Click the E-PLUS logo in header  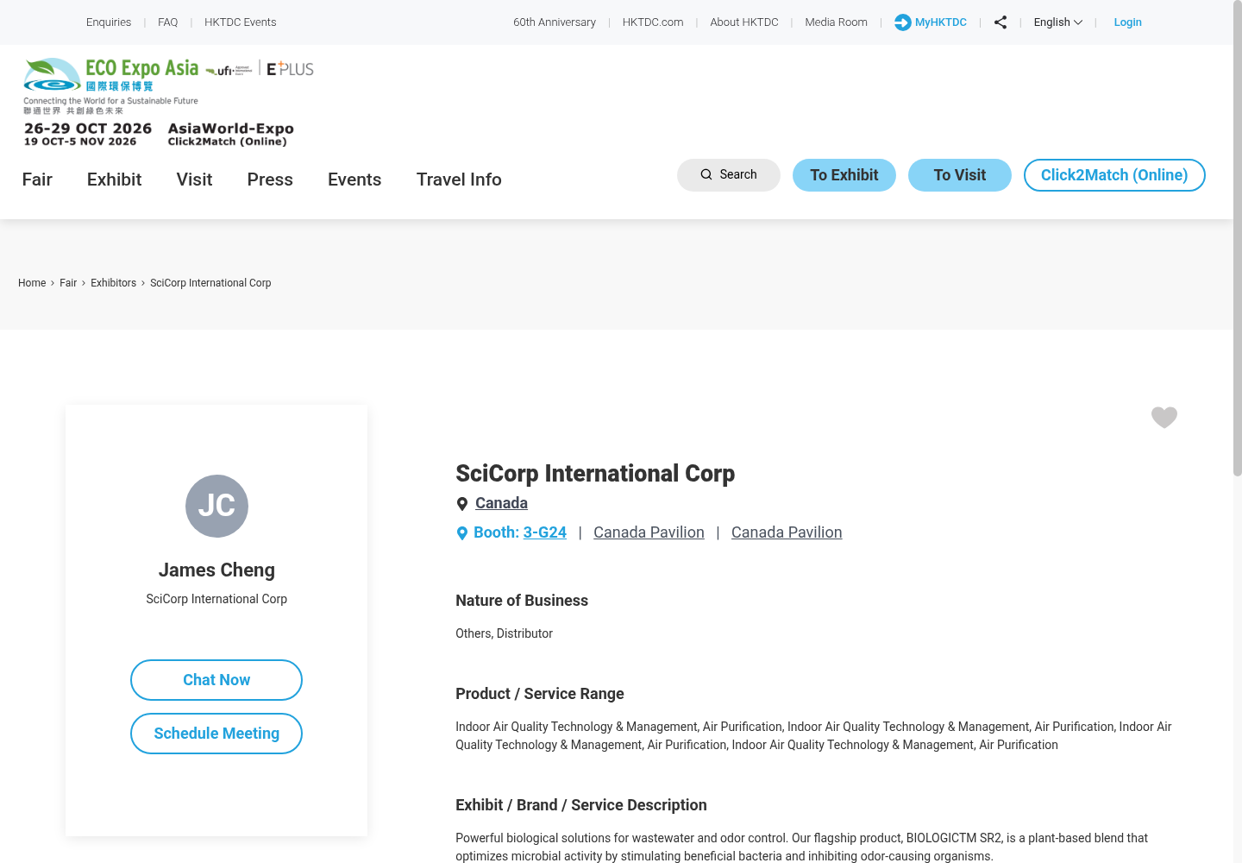(290, 69)
